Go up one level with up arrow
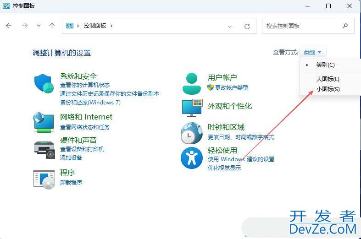 [x=52, y=26]
